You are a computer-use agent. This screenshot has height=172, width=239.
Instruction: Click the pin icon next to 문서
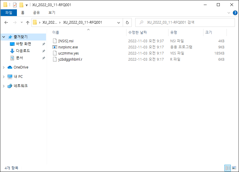pos(44,58)
